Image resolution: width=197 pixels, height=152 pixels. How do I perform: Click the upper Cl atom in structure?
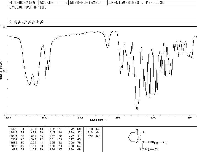coord(165,142)
